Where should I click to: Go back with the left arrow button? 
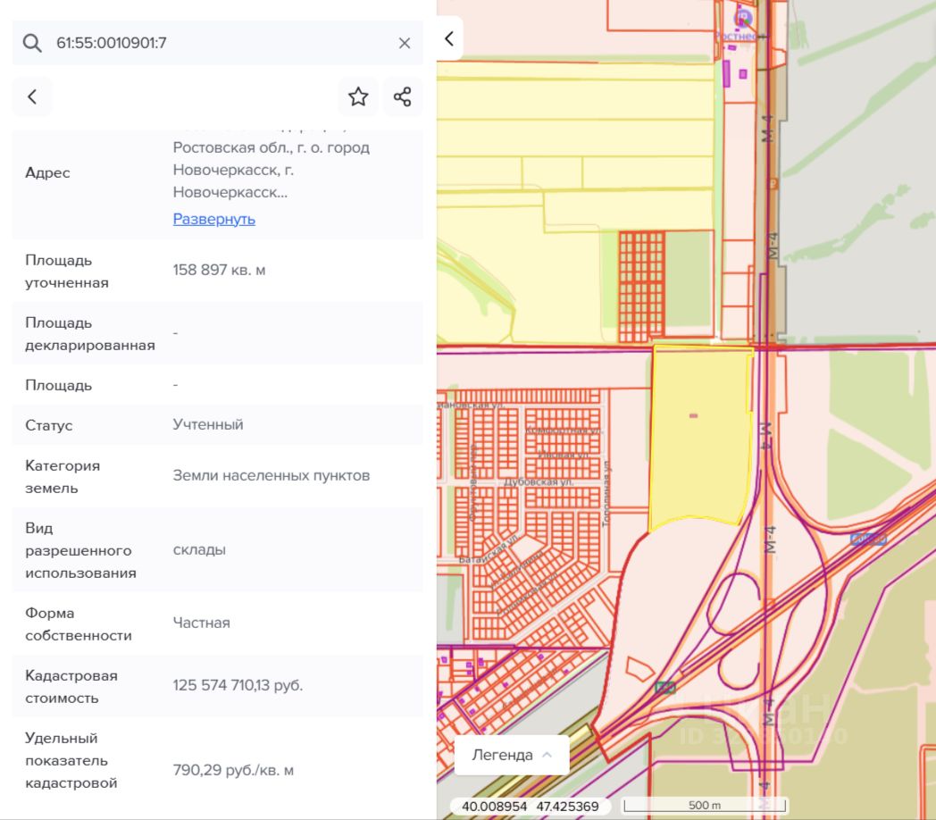point(32,96)
